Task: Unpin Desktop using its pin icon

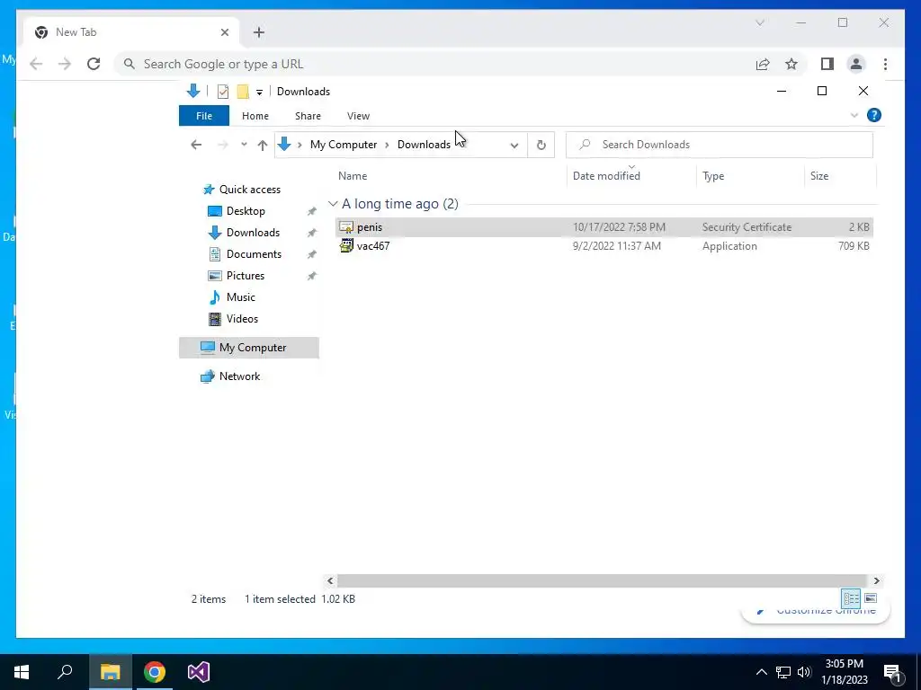Action: [x=312, y=211]
